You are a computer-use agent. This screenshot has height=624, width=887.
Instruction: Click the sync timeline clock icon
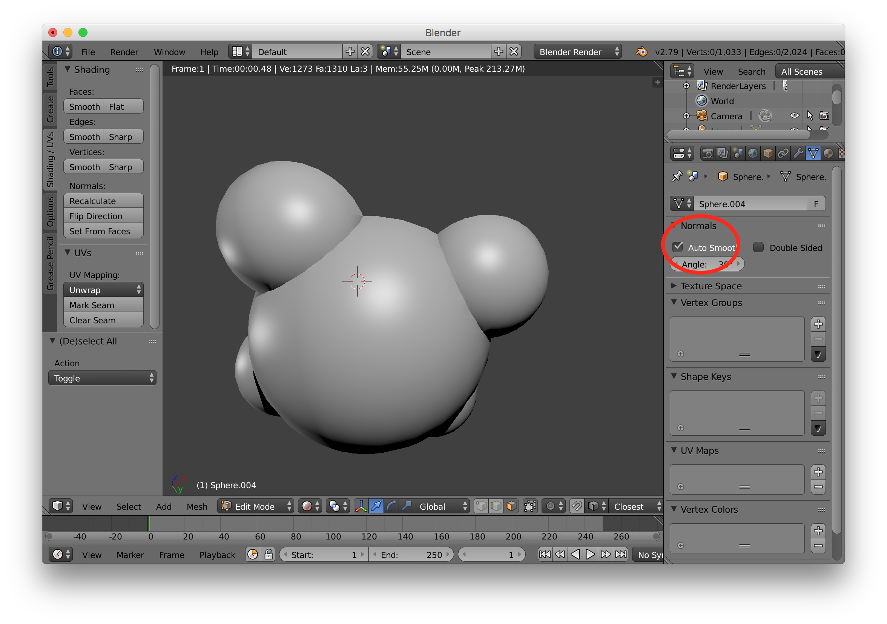(x=252, y=555)
